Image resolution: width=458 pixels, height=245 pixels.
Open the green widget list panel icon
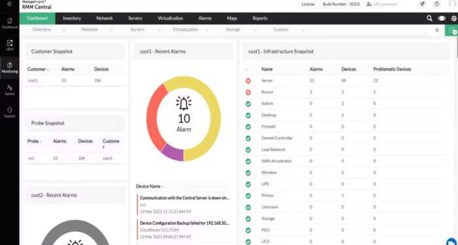click(x=451, y=30)
